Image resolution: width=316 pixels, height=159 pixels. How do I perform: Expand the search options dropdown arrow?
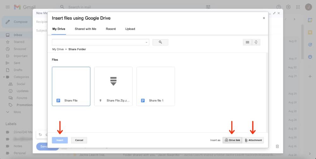147,43
